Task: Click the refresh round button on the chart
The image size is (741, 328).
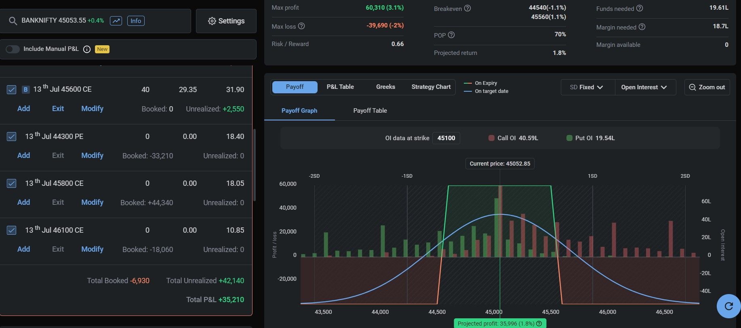Action: [728, 306]
